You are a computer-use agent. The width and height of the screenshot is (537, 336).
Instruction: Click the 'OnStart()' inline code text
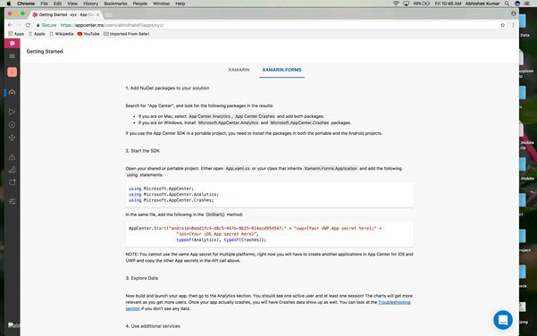click(215, 214)
